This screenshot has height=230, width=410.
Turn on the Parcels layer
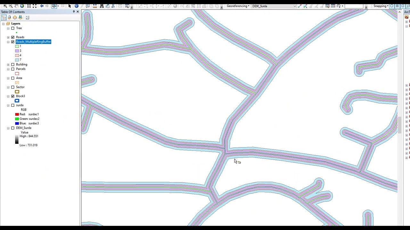pyautogui.click(x=13, y=69)
